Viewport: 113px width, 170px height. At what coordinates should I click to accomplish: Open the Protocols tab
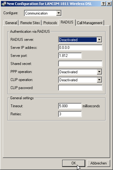click(50, 23)
